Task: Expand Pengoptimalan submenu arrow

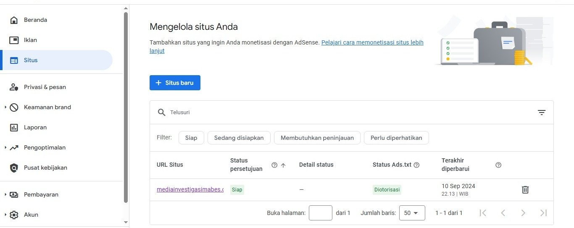Action: 5,147
